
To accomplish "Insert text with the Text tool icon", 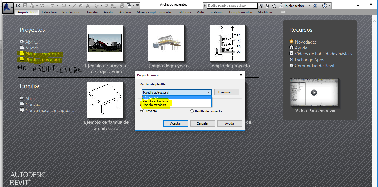I will click(87, 5).
